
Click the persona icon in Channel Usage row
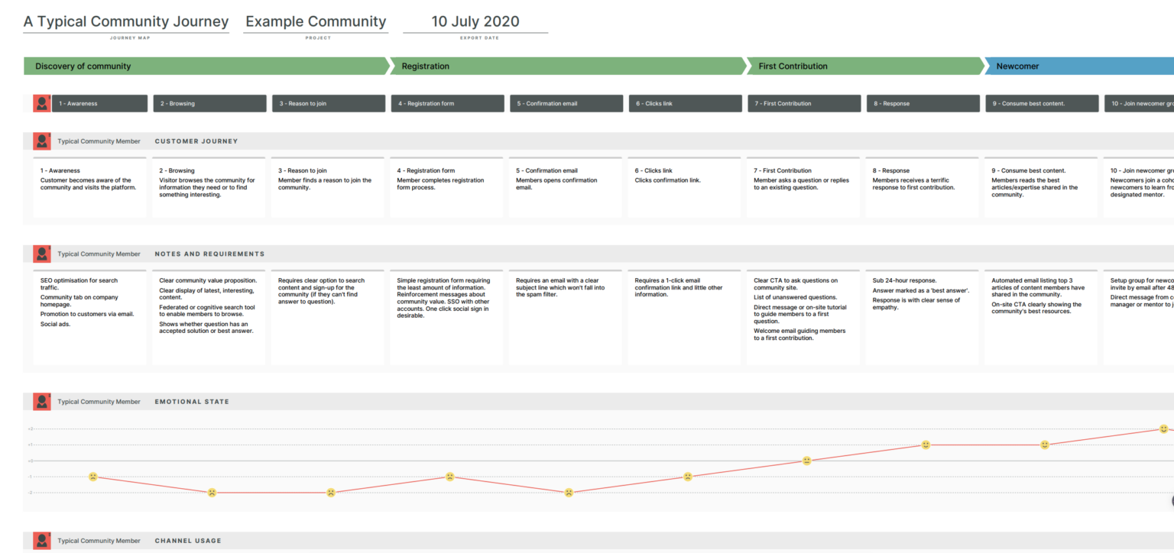(41, 540)
